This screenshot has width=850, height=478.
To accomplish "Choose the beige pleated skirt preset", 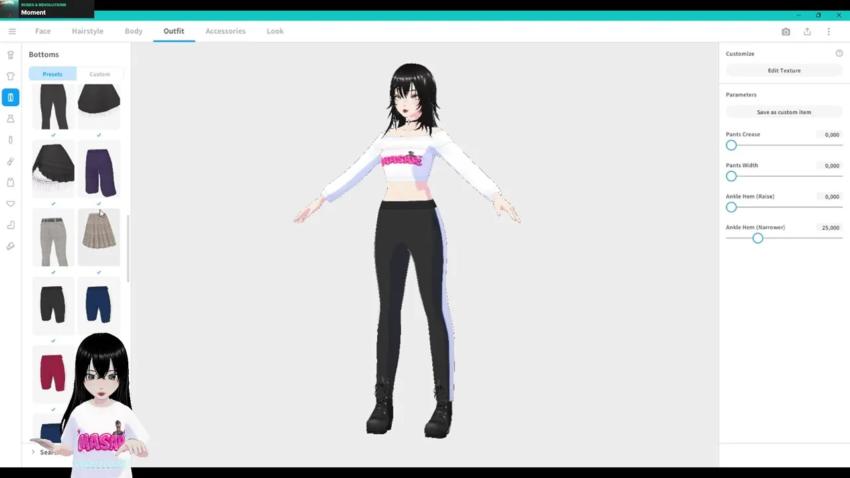I will pos(99,238).
